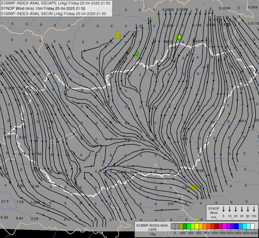Click the map value 3.75

tap(22, 153)
